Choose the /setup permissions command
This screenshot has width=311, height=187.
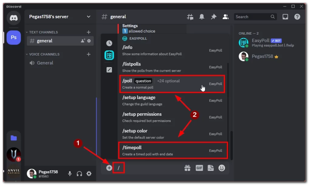[x=172, y=117]
